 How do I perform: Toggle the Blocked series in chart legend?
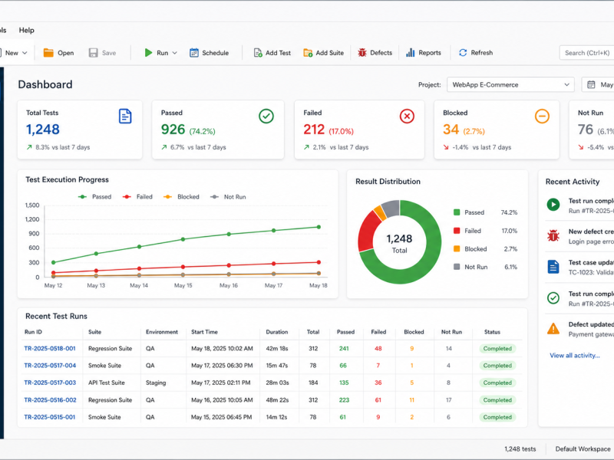181,197
